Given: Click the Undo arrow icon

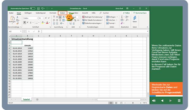Looking at the screenshot, I should point(42,9).
